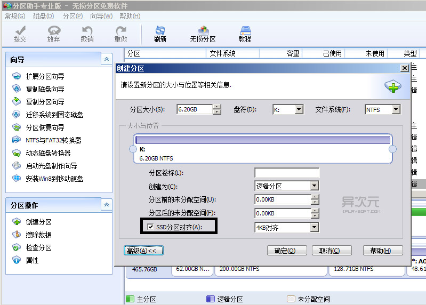Launch 扩展分区向导 from the wizard list
The width and height of the screenshot is (426, 305).
(x=38, y=76)
